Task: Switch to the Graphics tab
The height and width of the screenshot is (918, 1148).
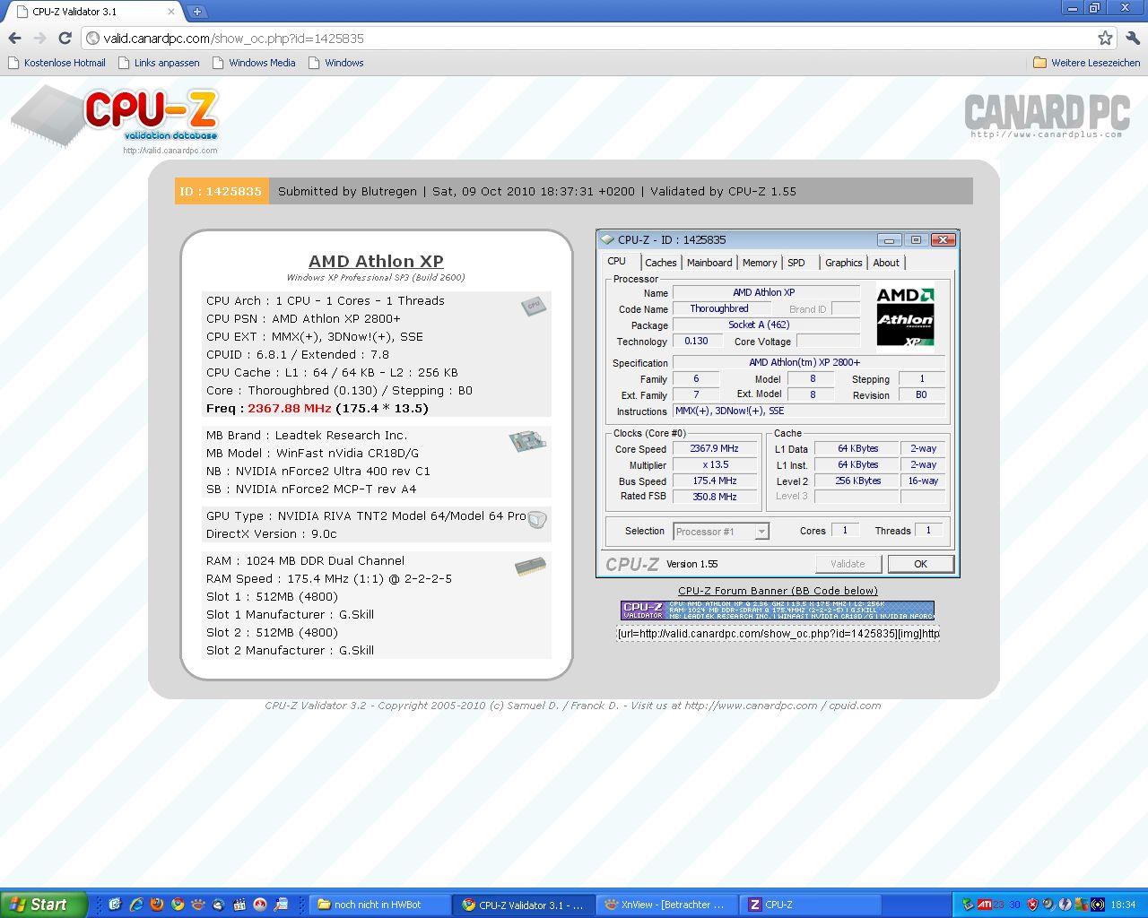Action: click(844, 263)
